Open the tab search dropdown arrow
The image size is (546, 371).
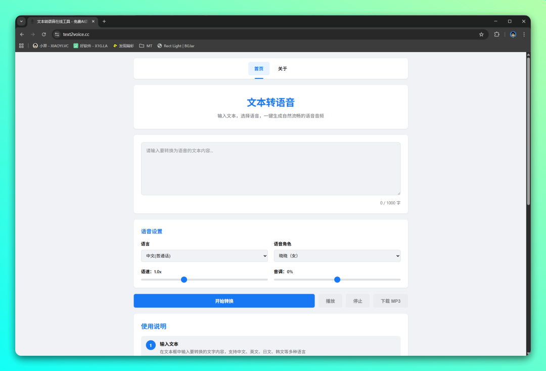tap(21, 21)
